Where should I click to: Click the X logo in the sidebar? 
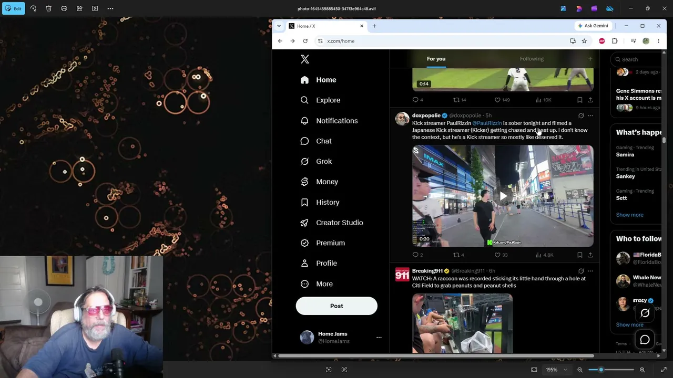305,59
